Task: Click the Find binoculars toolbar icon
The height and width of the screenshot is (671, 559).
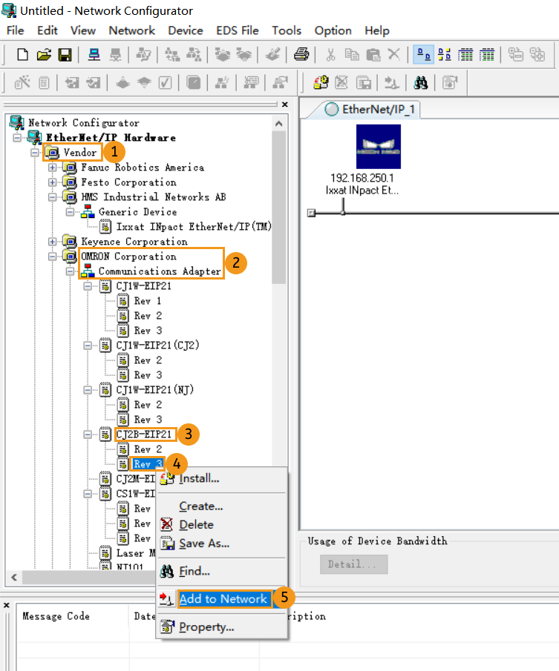Action: [x=421, y=82]
